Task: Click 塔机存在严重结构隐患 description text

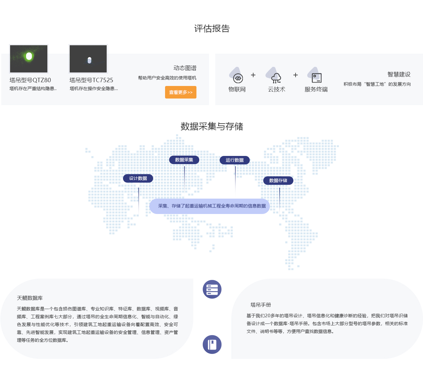Action: point(33,88)
